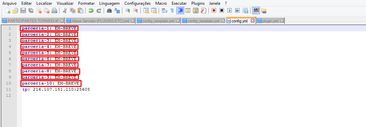The width and height of the screenshot is (366, 127).
Task: Close the config.yml tab
Action: point(252,20)
